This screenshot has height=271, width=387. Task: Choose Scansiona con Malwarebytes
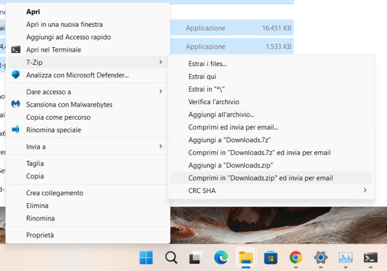69,104
